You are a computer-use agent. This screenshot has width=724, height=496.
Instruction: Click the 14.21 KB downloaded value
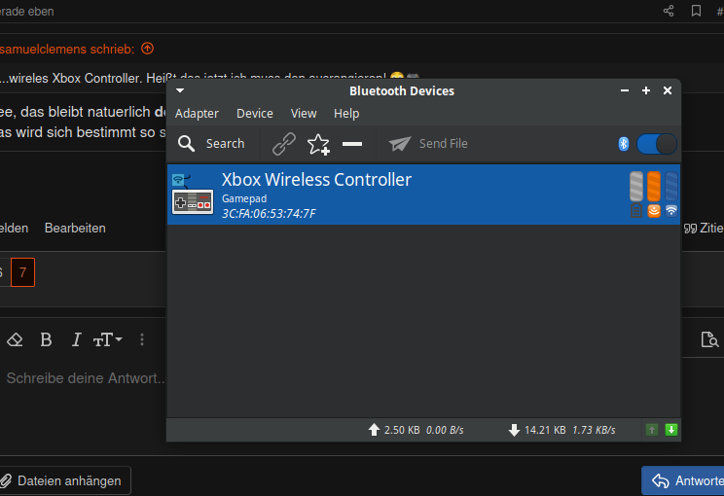pos(545,430)
